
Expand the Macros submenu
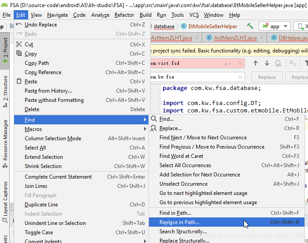(81, 129)
